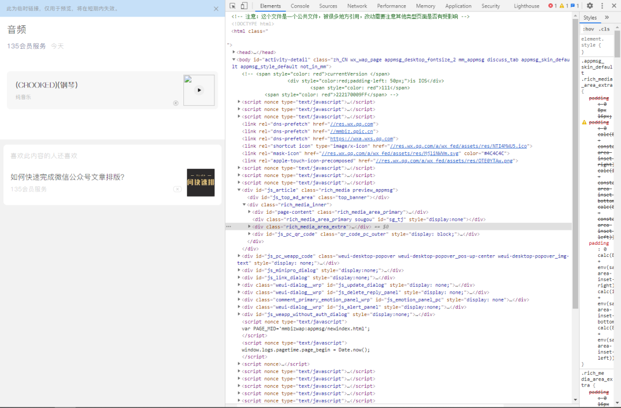Switch to the Console tab
This screenshot has width=621, height=408.
[x=300, y=6]
